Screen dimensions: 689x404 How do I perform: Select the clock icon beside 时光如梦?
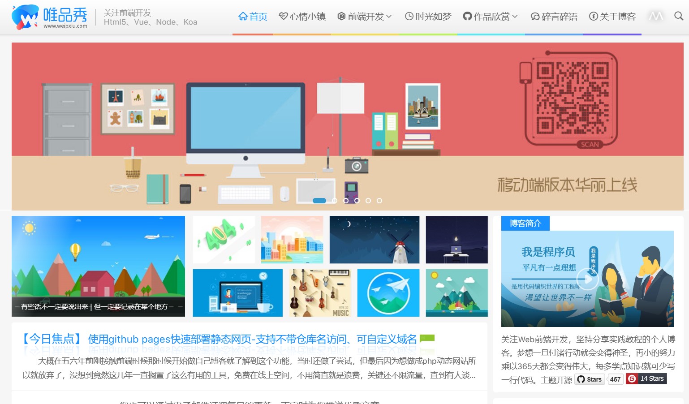pos(408,16)
